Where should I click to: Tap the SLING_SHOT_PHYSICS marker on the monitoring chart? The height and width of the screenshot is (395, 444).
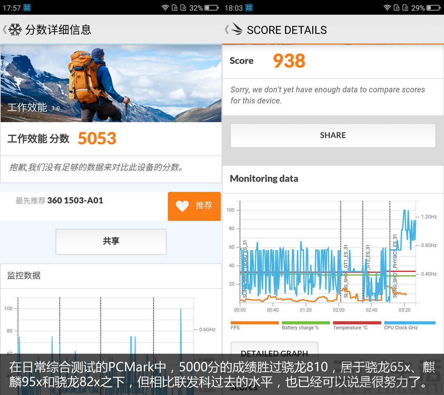pos(395,266)
